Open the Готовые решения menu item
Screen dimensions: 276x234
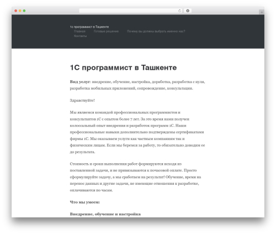pyautogui.click(x=106, y=32)
